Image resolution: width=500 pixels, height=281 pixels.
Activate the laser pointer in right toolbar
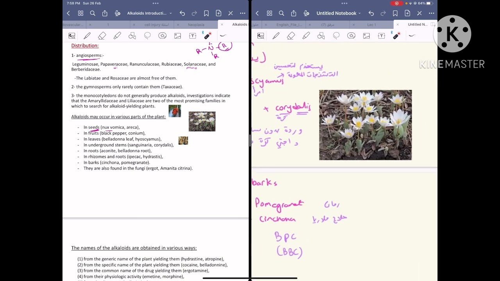tap(396, 36)
